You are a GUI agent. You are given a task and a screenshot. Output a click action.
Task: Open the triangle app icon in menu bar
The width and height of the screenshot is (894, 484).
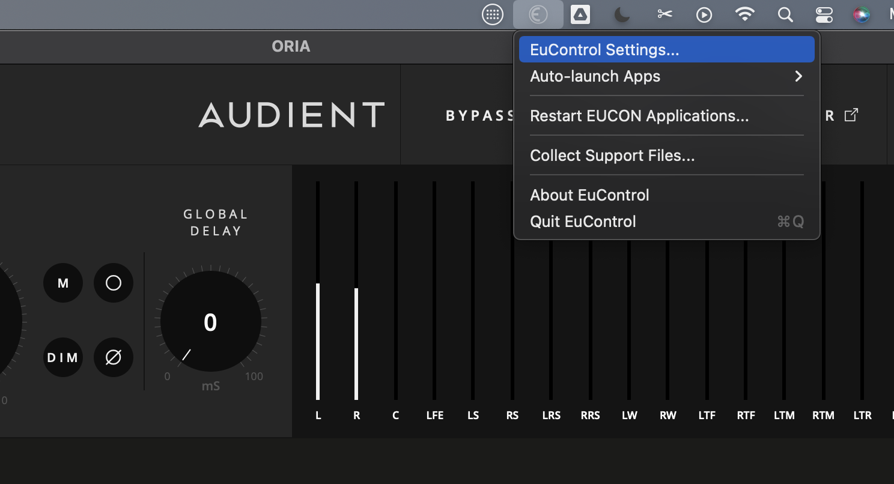coord(580,14)
